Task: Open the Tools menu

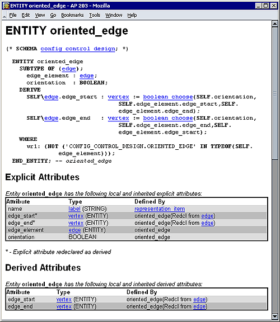Action: pyautogui.click(x=95, y=15)
